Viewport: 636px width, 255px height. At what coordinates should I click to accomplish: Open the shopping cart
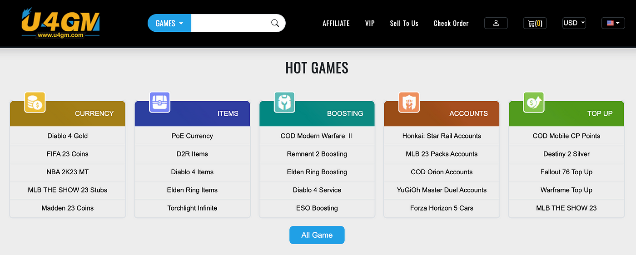tap(535, 23)
